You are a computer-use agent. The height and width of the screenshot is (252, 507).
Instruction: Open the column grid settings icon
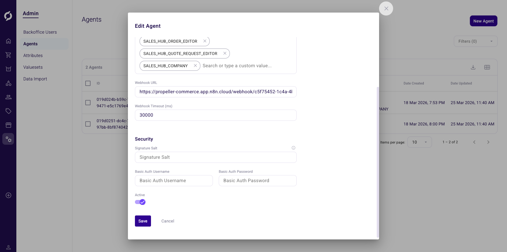point(487,67)
